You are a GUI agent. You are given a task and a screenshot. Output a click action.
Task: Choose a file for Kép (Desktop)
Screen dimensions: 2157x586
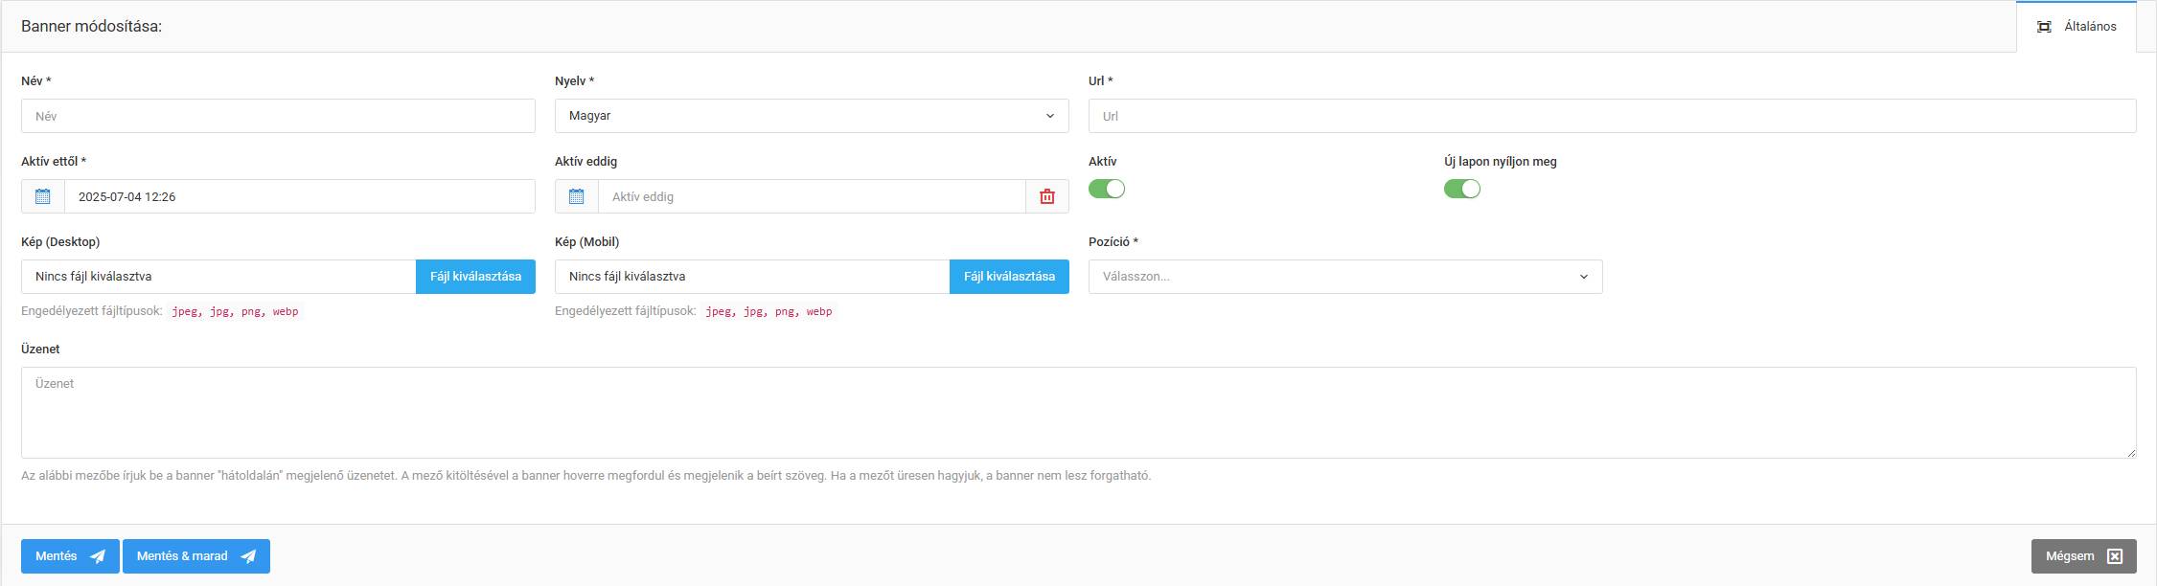[x=475, y=277]
